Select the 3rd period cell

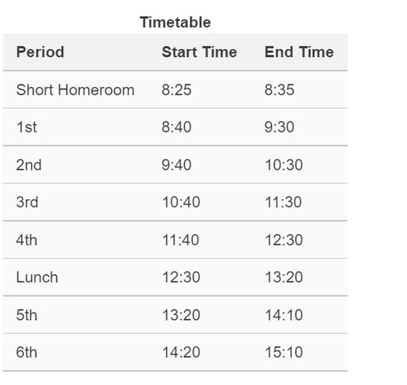pos(27,202)
